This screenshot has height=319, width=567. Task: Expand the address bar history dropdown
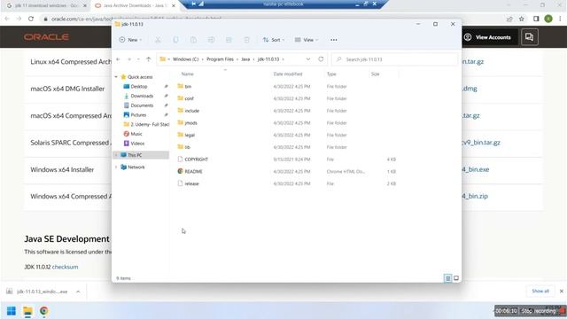click(308, 59)
